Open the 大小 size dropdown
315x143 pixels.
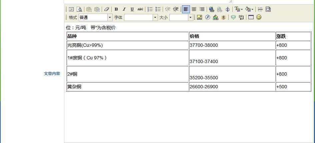(x=181, y=18)
